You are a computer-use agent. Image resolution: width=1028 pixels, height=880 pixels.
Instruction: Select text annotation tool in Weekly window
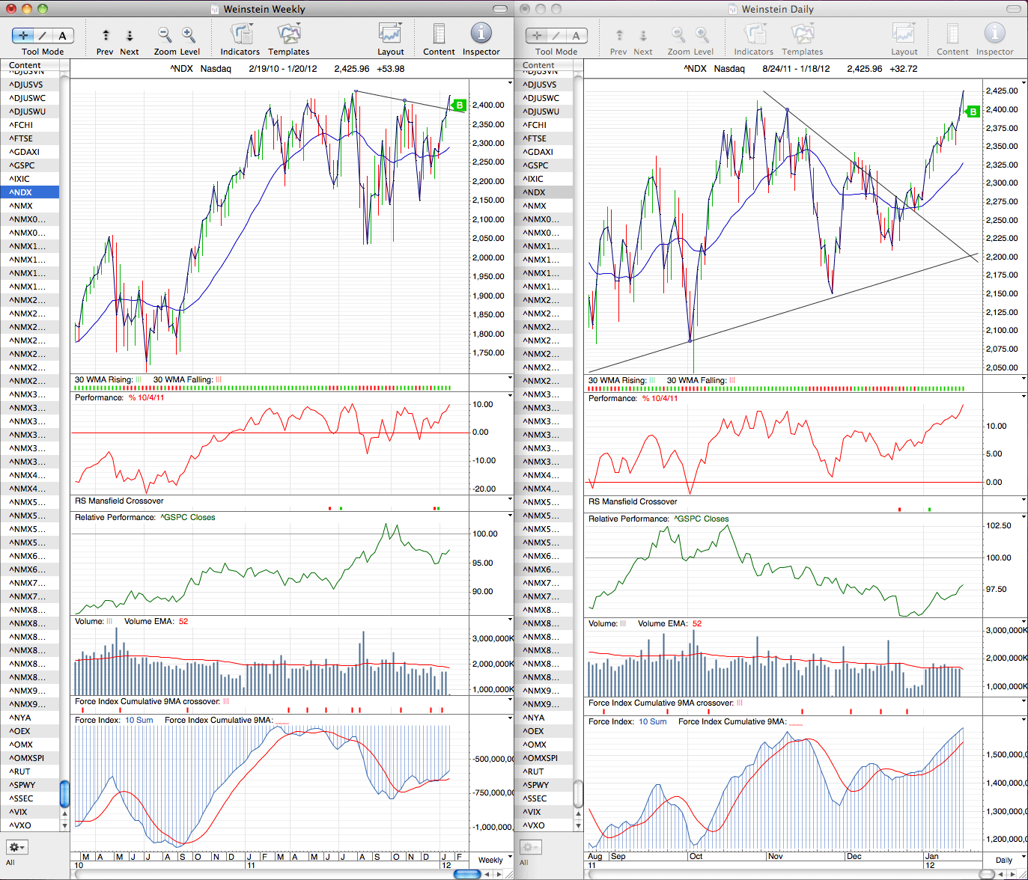[x=63, y=35]
